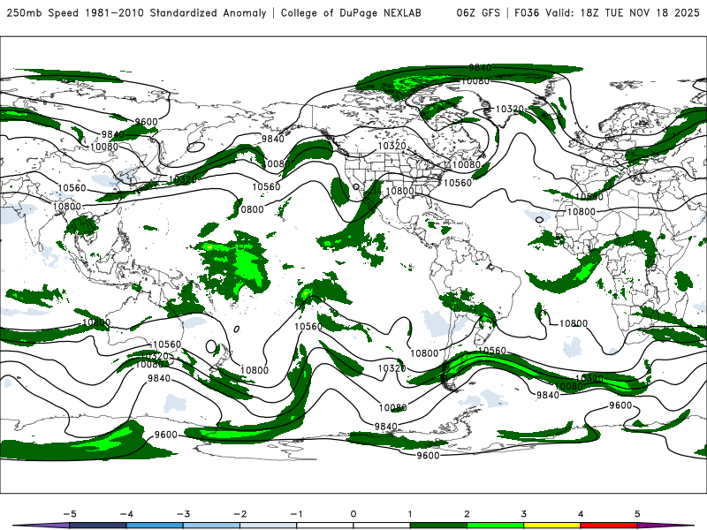Click the blue -4 to -3 colorbar segment
707x530 pixels.
coord(155,526)
